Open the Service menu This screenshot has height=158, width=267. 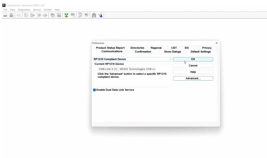tap(37, 10)
